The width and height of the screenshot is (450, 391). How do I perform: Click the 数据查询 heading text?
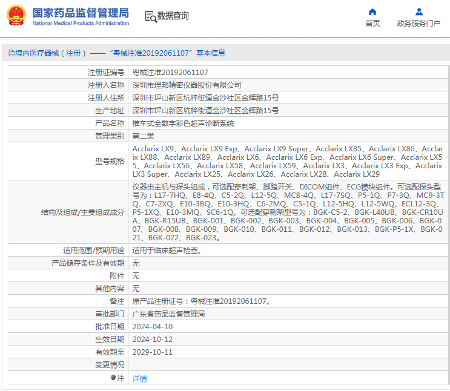point(173,16)
